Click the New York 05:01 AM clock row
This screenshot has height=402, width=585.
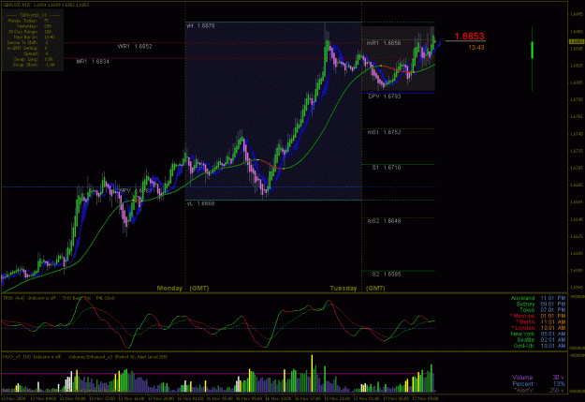tap(538, 334)
